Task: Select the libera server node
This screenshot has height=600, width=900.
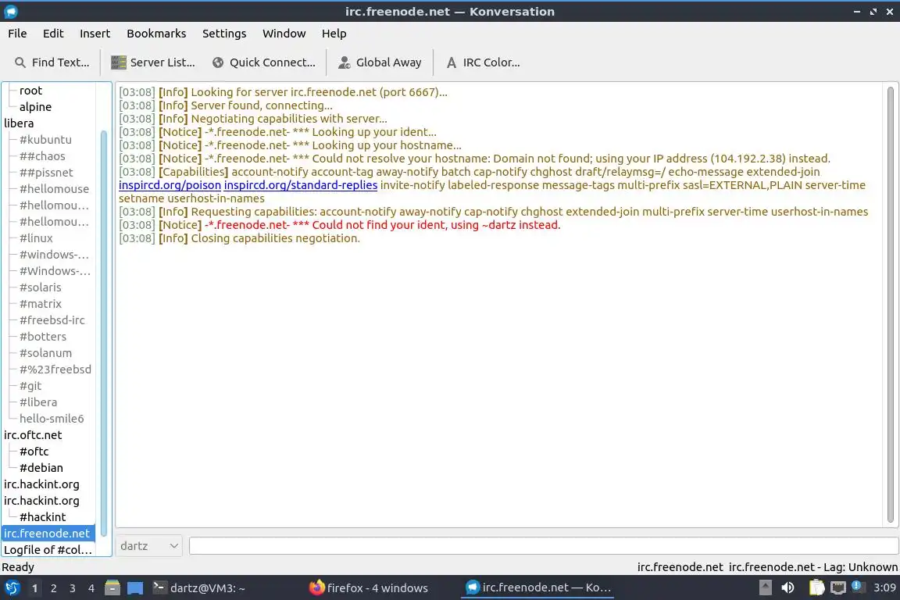Action: point(19,123)
